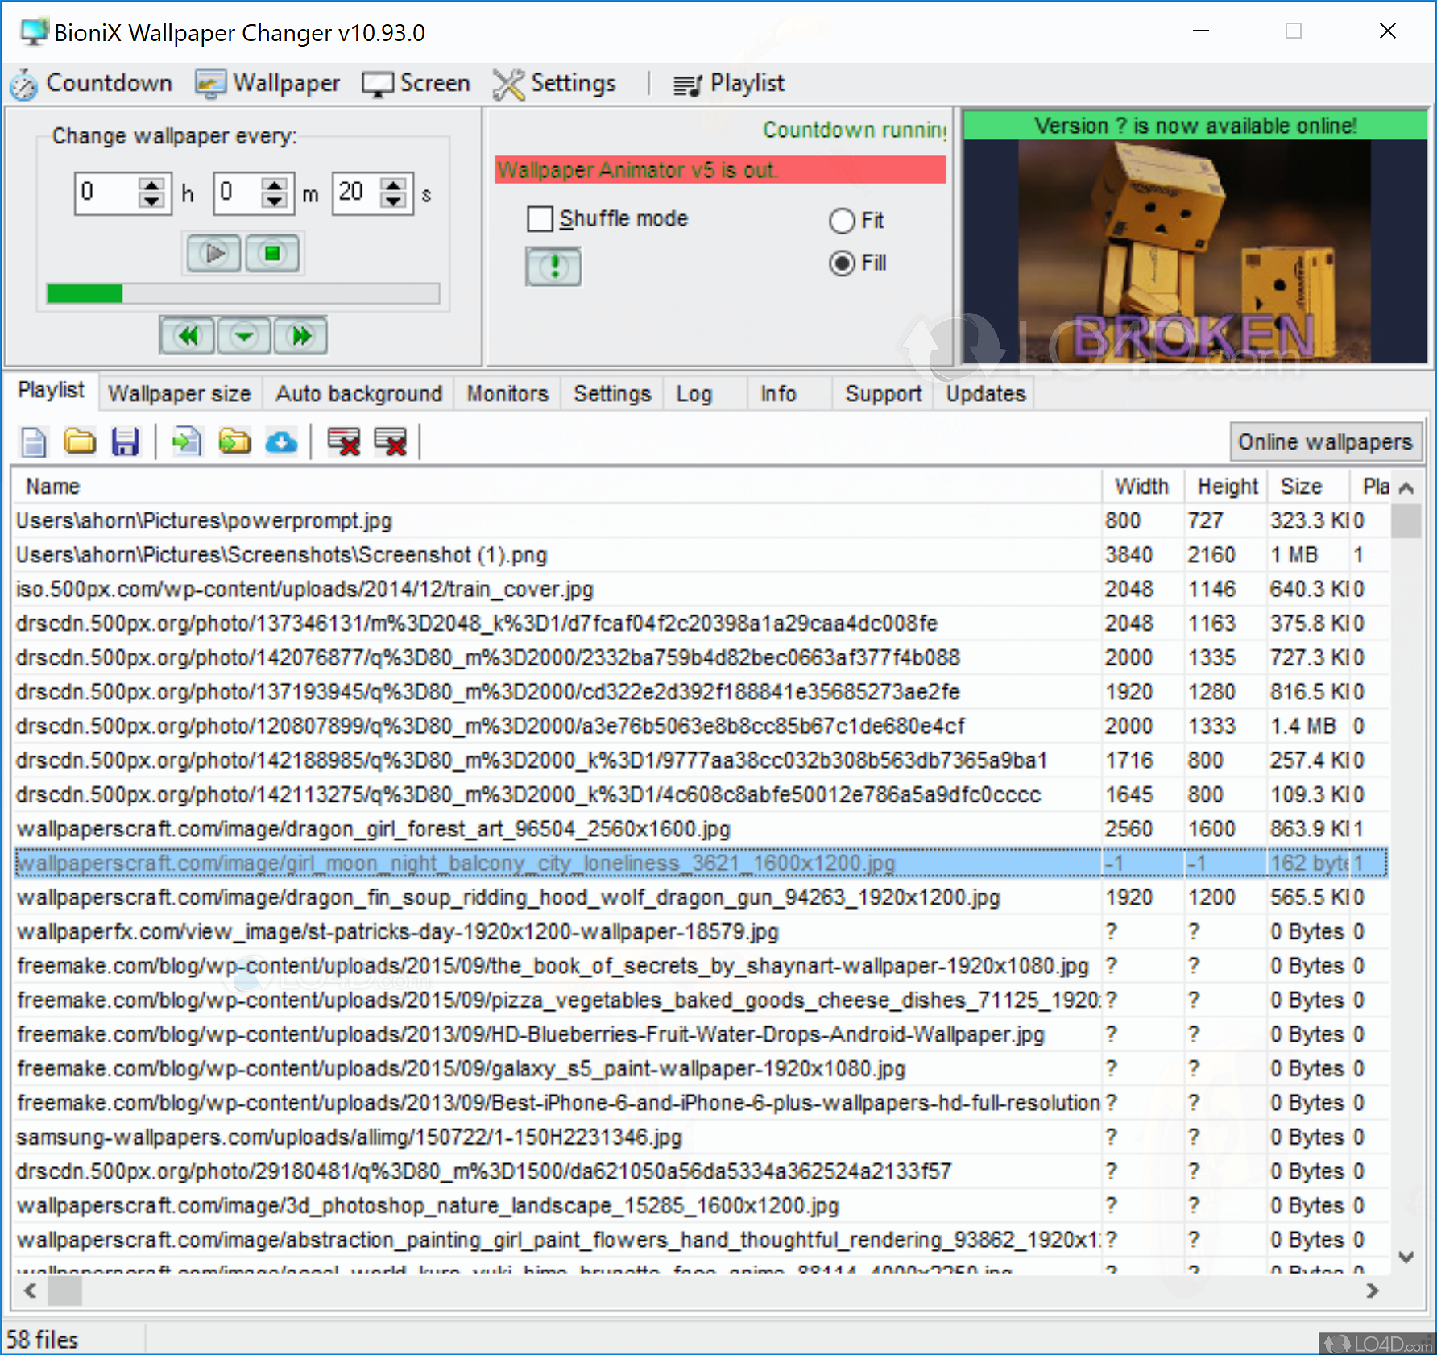Viewport: 1437px width, 1355px height.
Task: Switch to the Wallpaper size tab
Action: tap(180, 394)
